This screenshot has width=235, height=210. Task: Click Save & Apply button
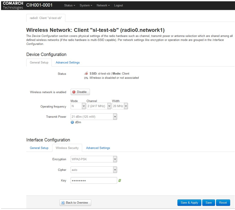pyautogui.click(x=189, y=203)
